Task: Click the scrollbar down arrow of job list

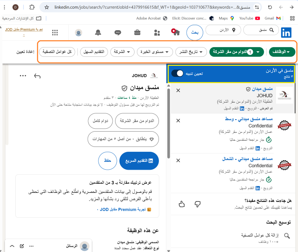Action: [x=168, y=250]
